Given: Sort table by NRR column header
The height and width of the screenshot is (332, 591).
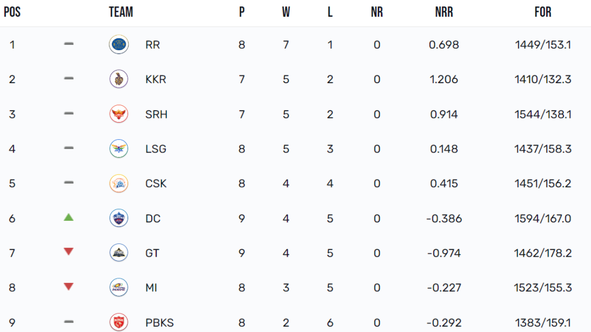Looking at the screenshot, I should [x=444, y=12].
